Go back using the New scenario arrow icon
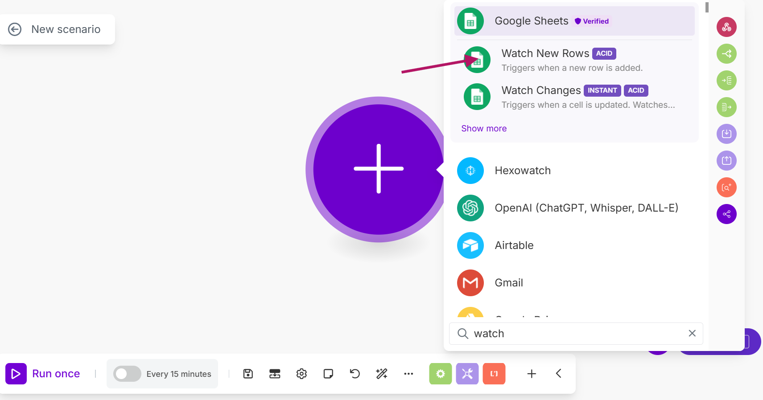 (x=15, y=29)
